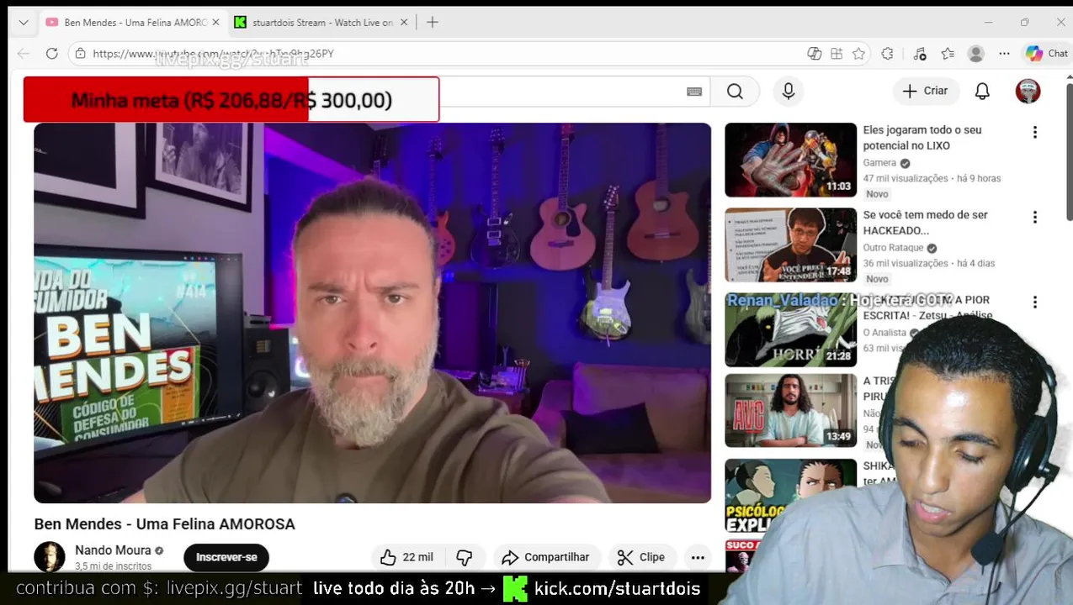Viewport: 1073px width, 605px height.
Task: Dislike the video
Action: tap(465, 557)
